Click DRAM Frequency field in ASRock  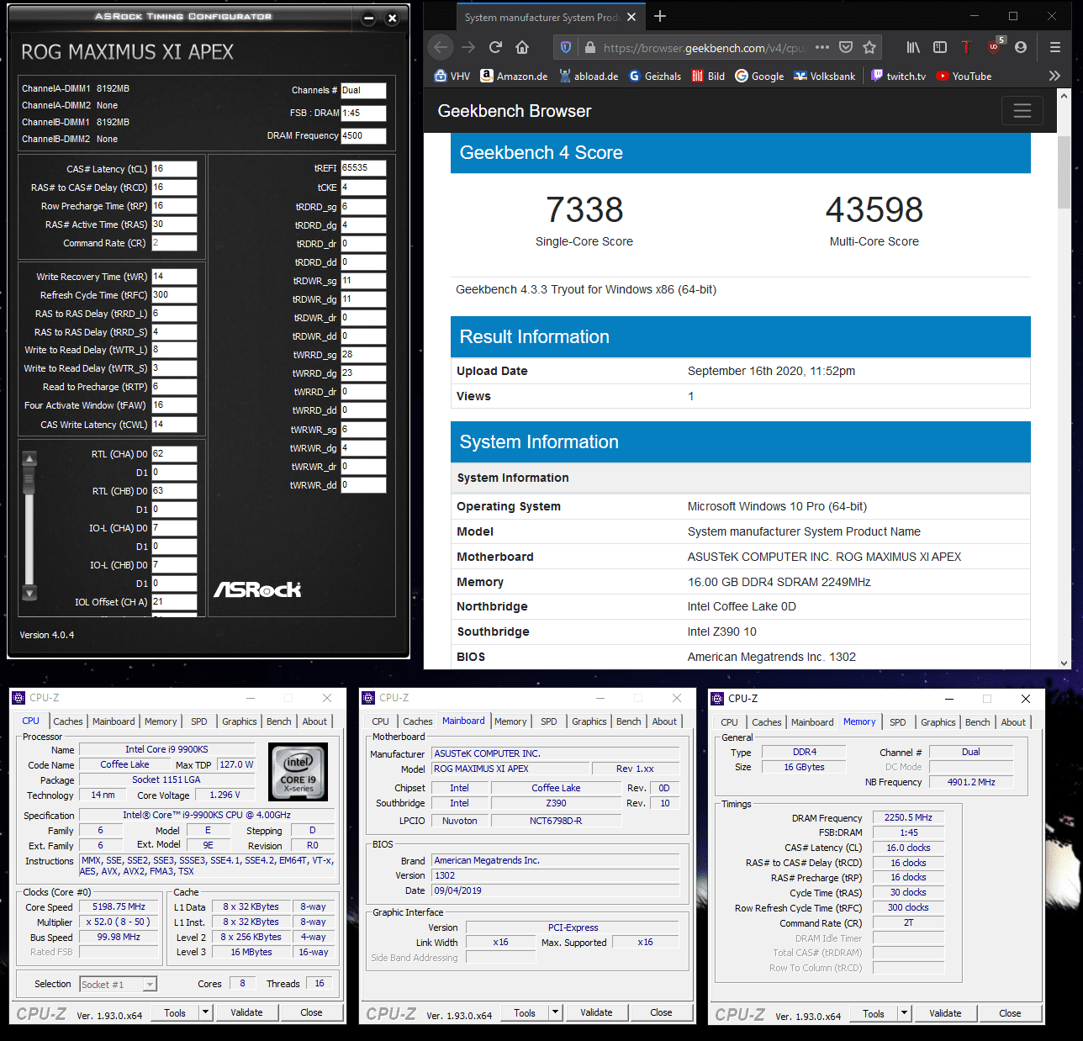363,135
